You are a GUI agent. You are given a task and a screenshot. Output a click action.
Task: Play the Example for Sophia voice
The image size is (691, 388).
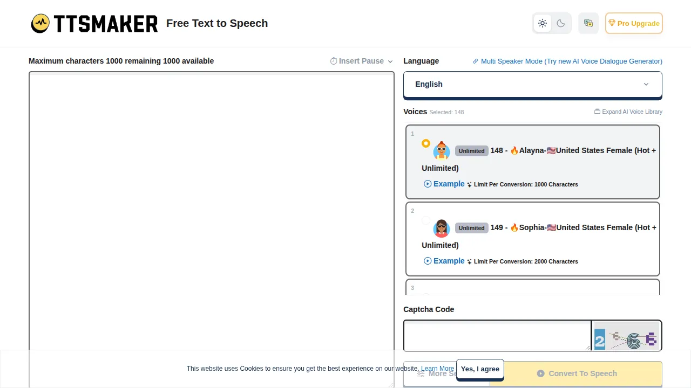[444, 261]
